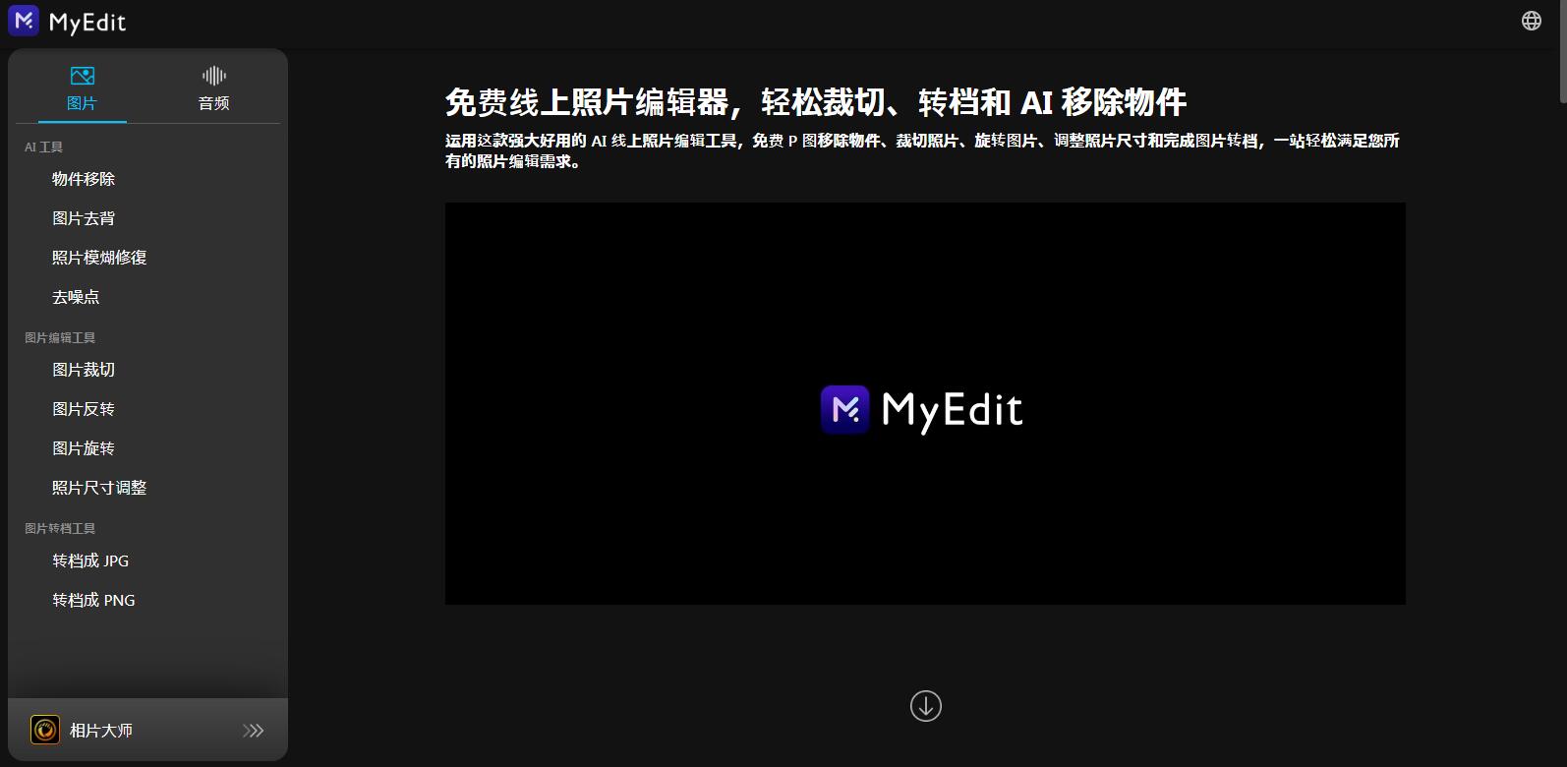Click the AI 工具 section label

point(43,147)
